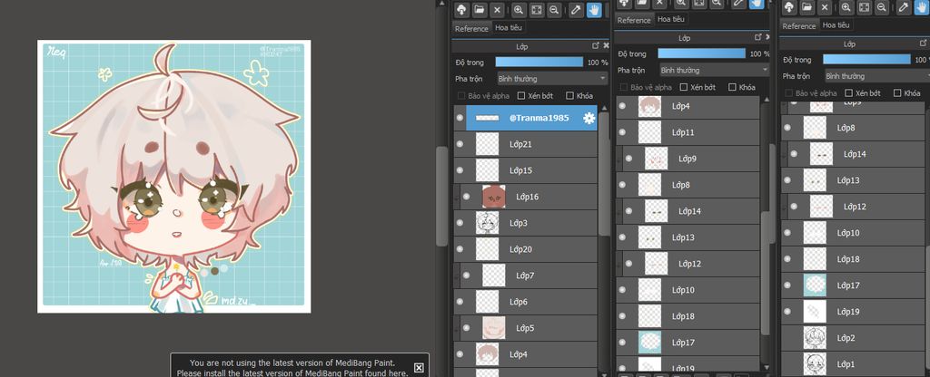The height and width of the screenshot is (377, 930).
Task: Switch to Hoa tiêu tab in left panel
Action: click(509, 27)
